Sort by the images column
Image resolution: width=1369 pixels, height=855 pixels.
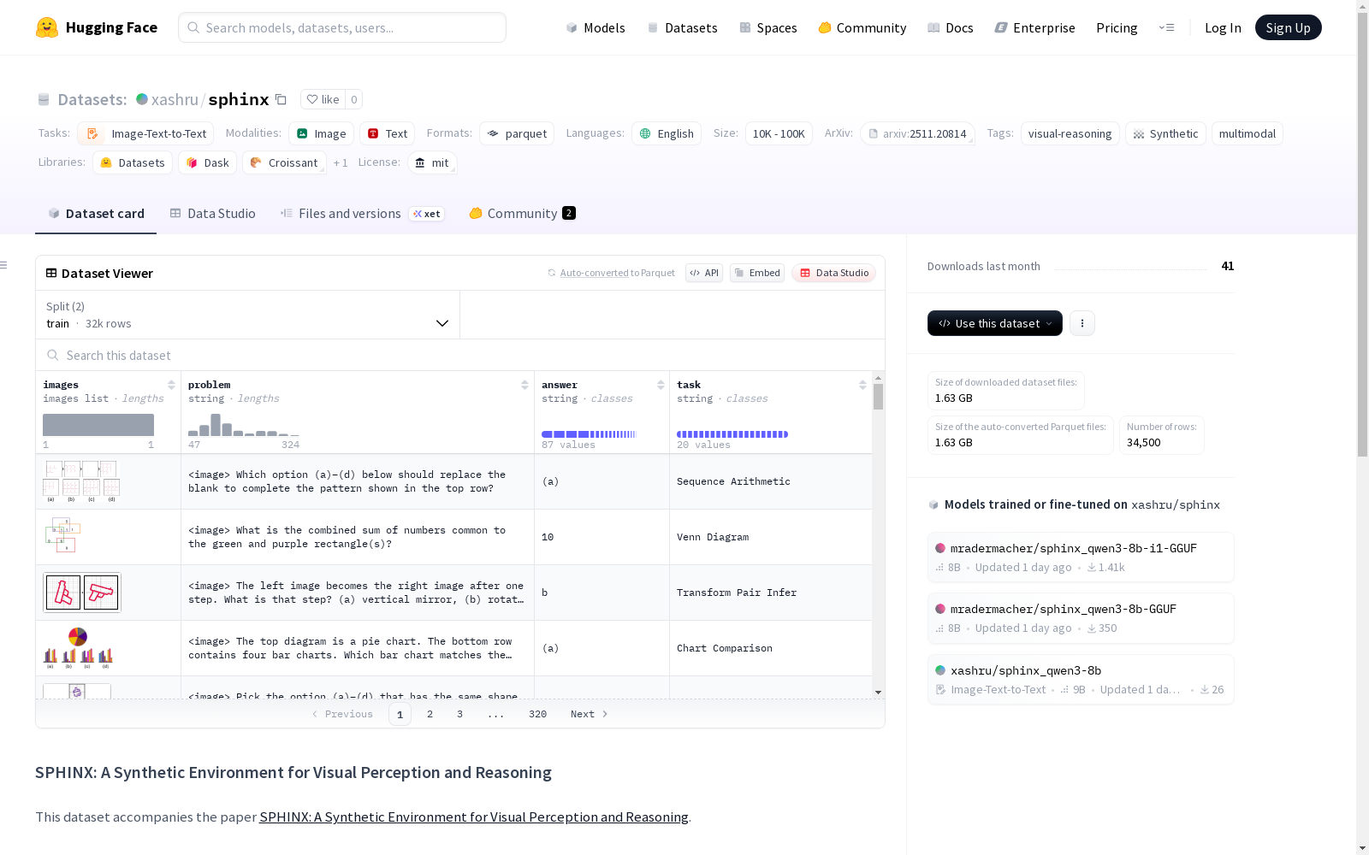[x=171, y=385]
